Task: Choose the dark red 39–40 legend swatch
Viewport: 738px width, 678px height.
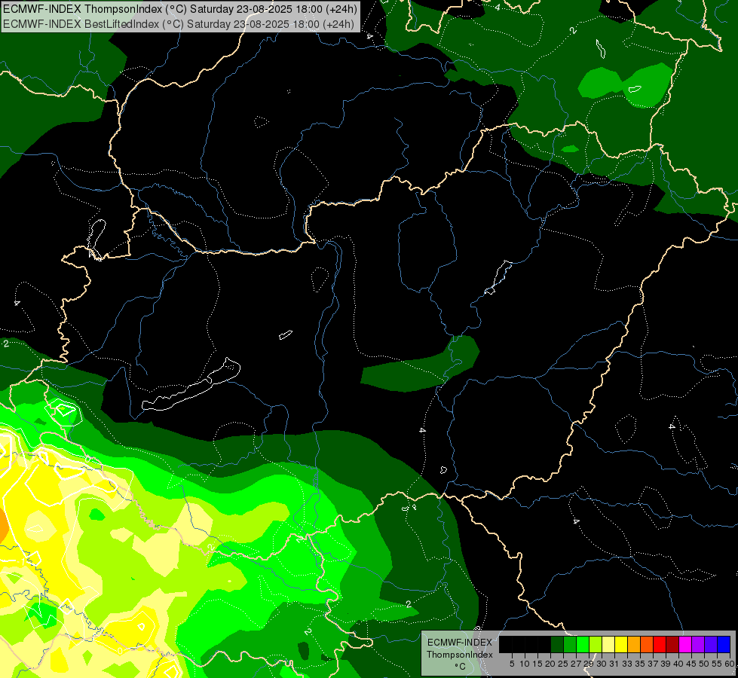Action: (672, 644)
